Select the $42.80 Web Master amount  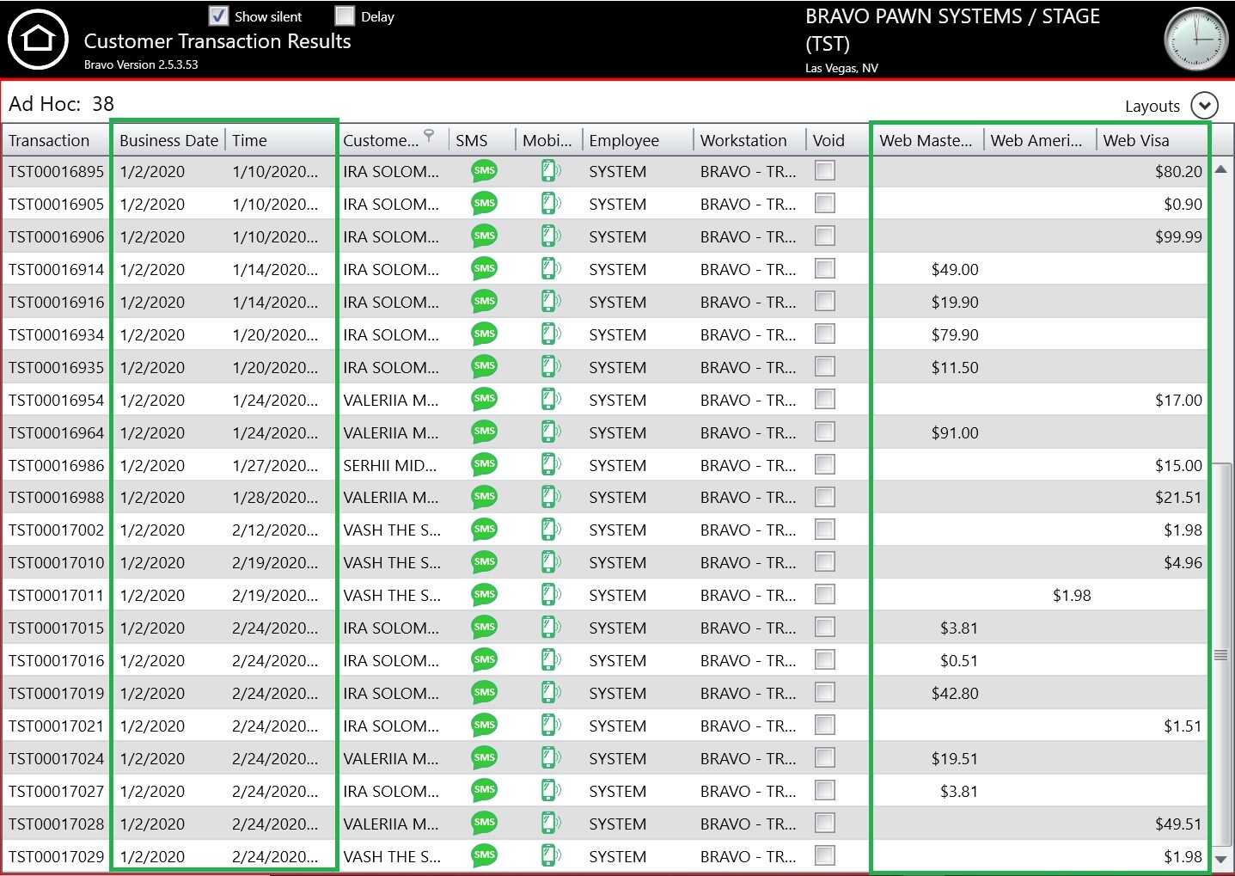955,693
